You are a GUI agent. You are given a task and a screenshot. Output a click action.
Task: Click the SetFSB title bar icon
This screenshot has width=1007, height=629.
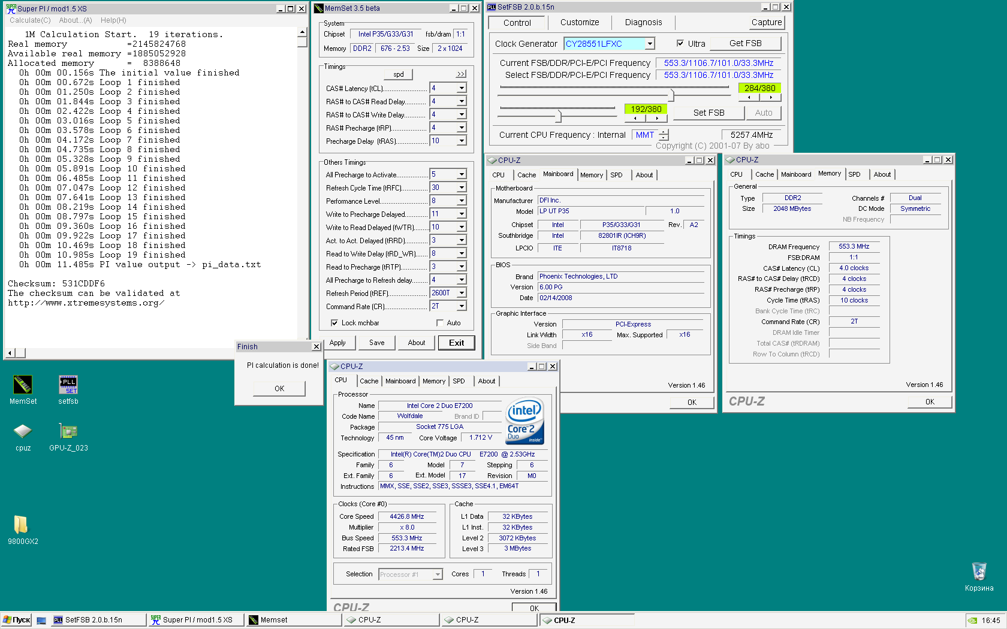tap(492, 7)
